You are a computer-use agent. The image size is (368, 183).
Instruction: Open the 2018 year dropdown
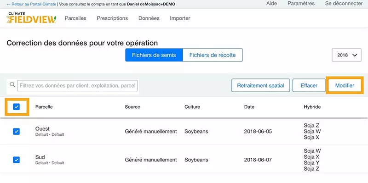pos(346,55)
